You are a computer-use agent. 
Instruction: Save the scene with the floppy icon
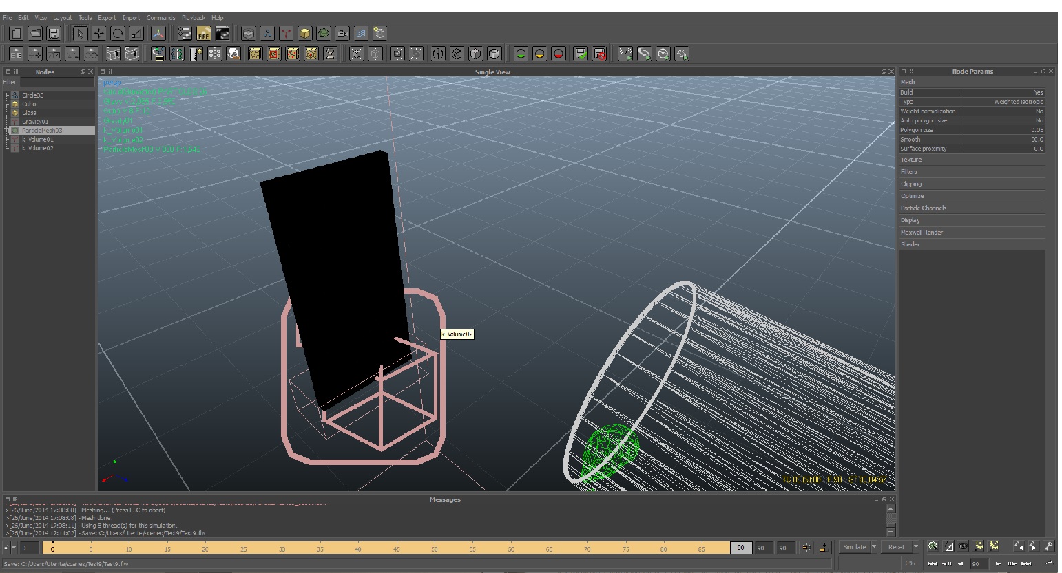54,33
